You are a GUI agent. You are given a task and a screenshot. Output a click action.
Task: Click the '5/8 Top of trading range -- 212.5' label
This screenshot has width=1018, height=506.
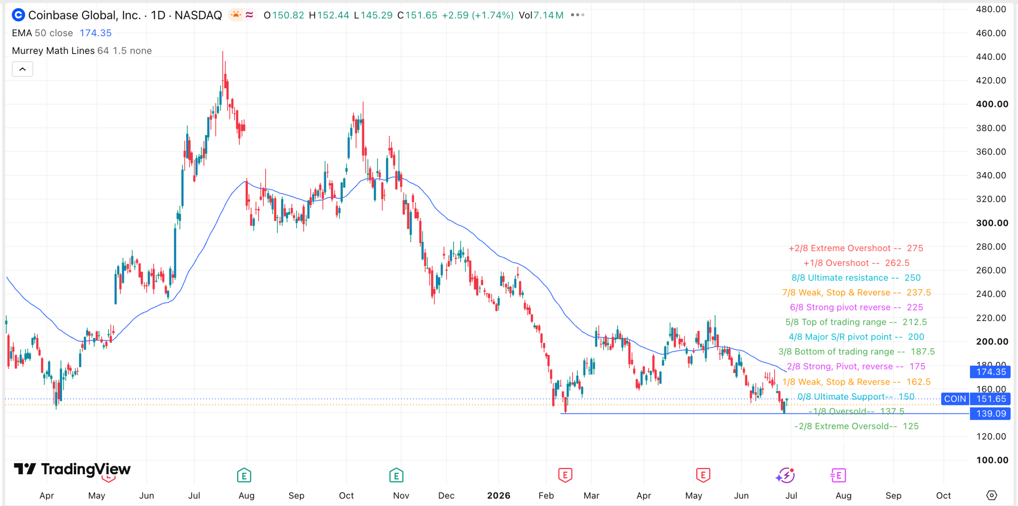click(856, 322)
